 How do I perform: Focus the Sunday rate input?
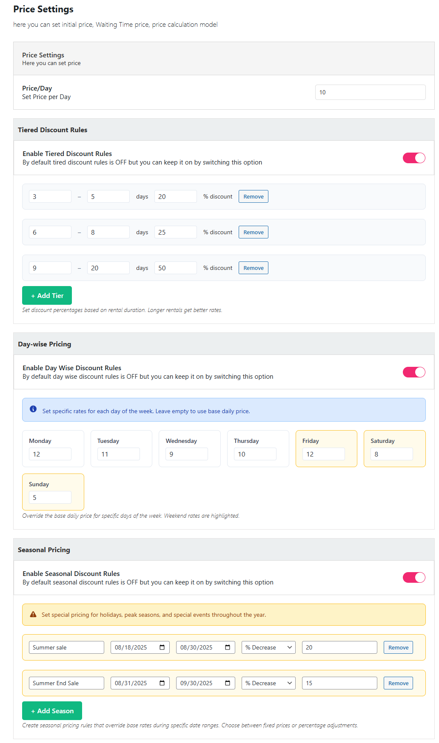coord(50,497)
